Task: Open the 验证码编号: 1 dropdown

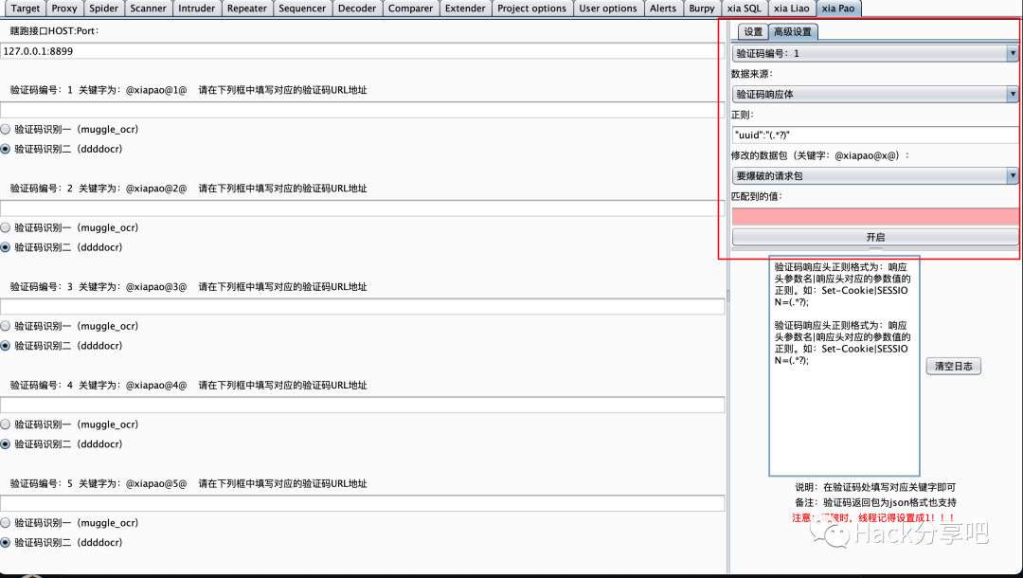Action: [875, 53]
